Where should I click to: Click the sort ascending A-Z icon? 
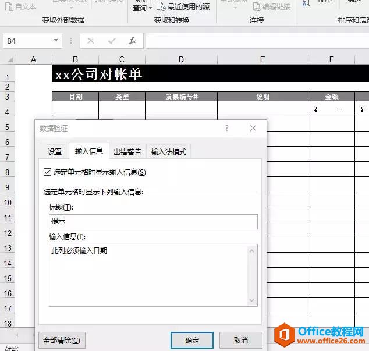click(x=306, y=3)
